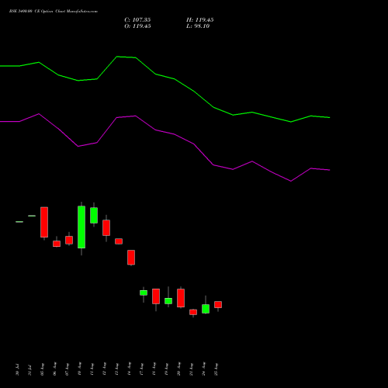Click the open value O: 119.45
This screenshot has width=388, height=388.
tap(137, 26)
